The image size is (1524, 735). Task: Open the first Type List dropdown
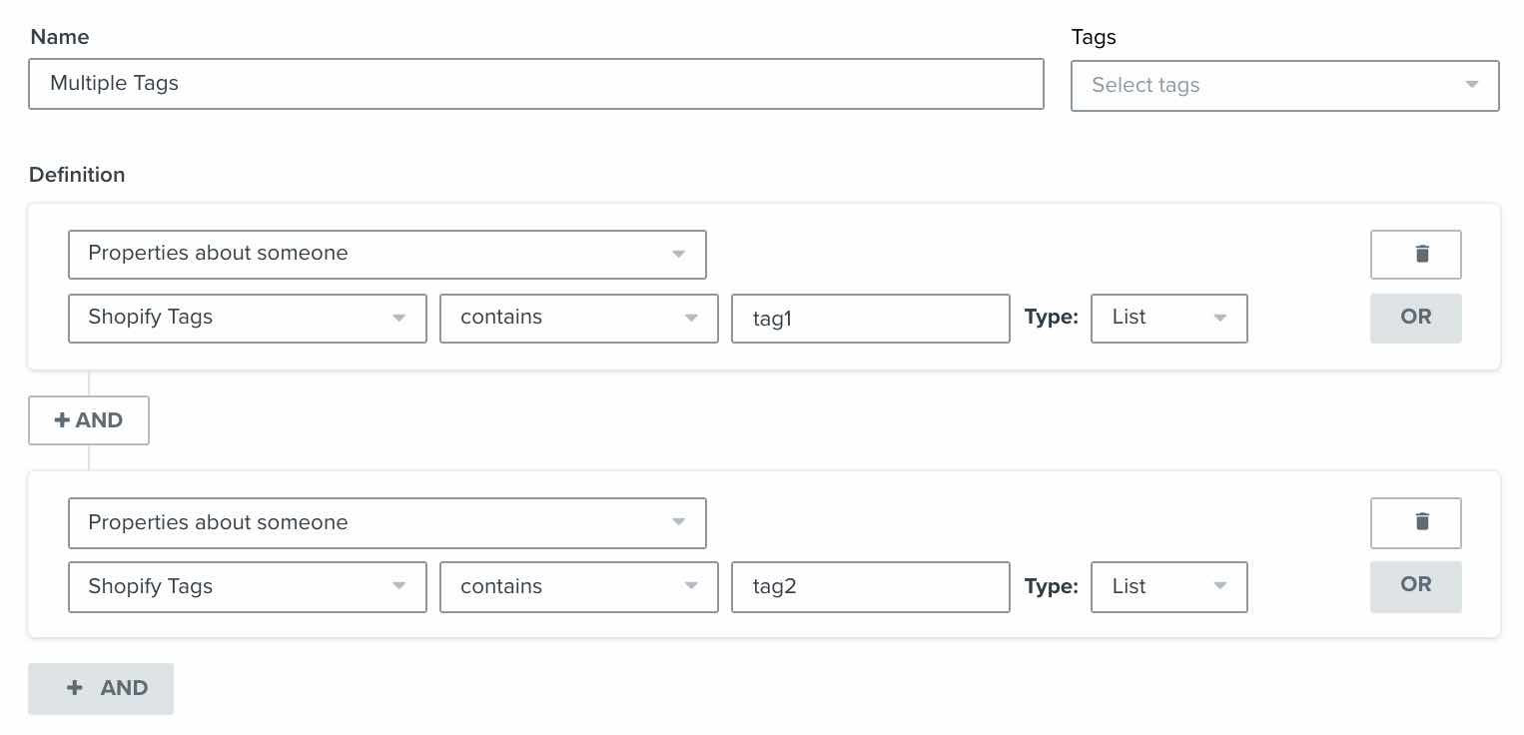(1168, 318)
